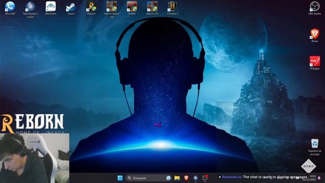Select the dream desktop shortcut
The height and width of the screenshot is (183, 325).
point(132,8)
